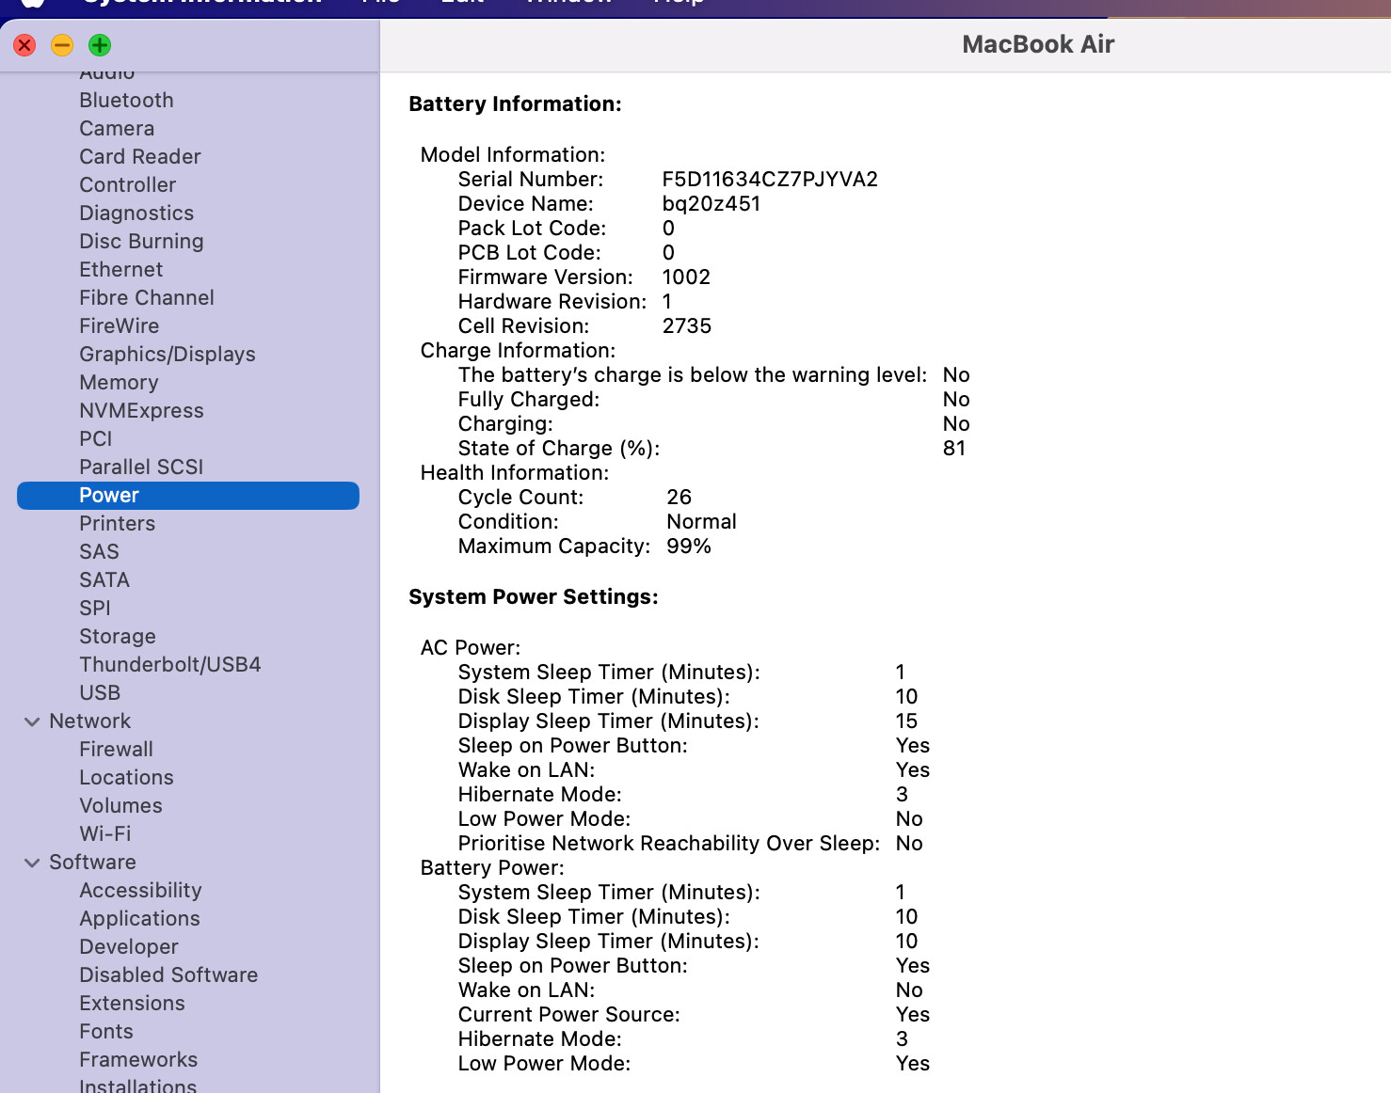Select the highlighted Power item
The height and width of the screenshot is (1093, 1391).
coord(109,496)
